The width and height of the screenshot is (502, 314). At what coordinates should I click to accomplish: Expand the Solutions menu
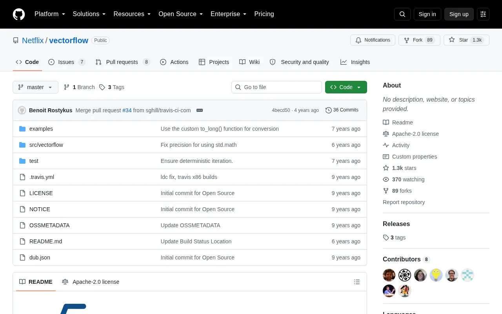coord(89,14)
